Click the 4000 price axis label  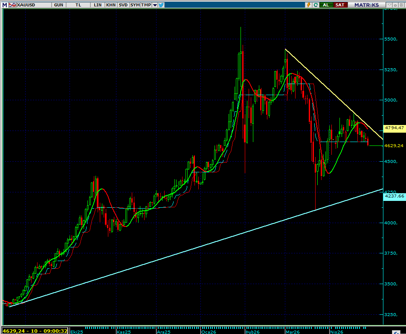391,223
